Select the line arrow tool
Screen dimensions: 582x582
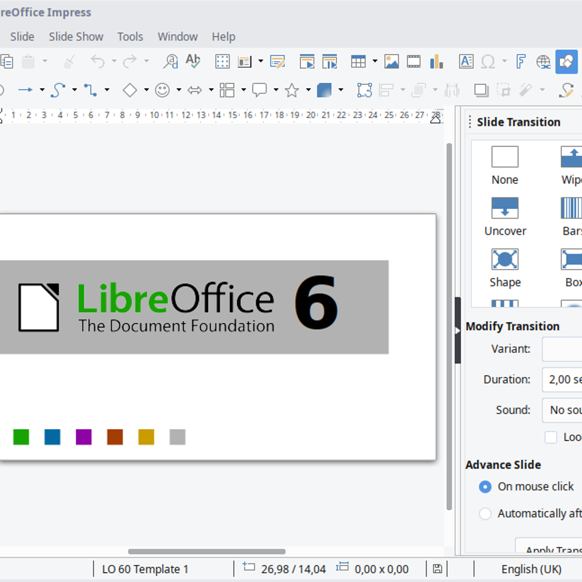point(25,90)
